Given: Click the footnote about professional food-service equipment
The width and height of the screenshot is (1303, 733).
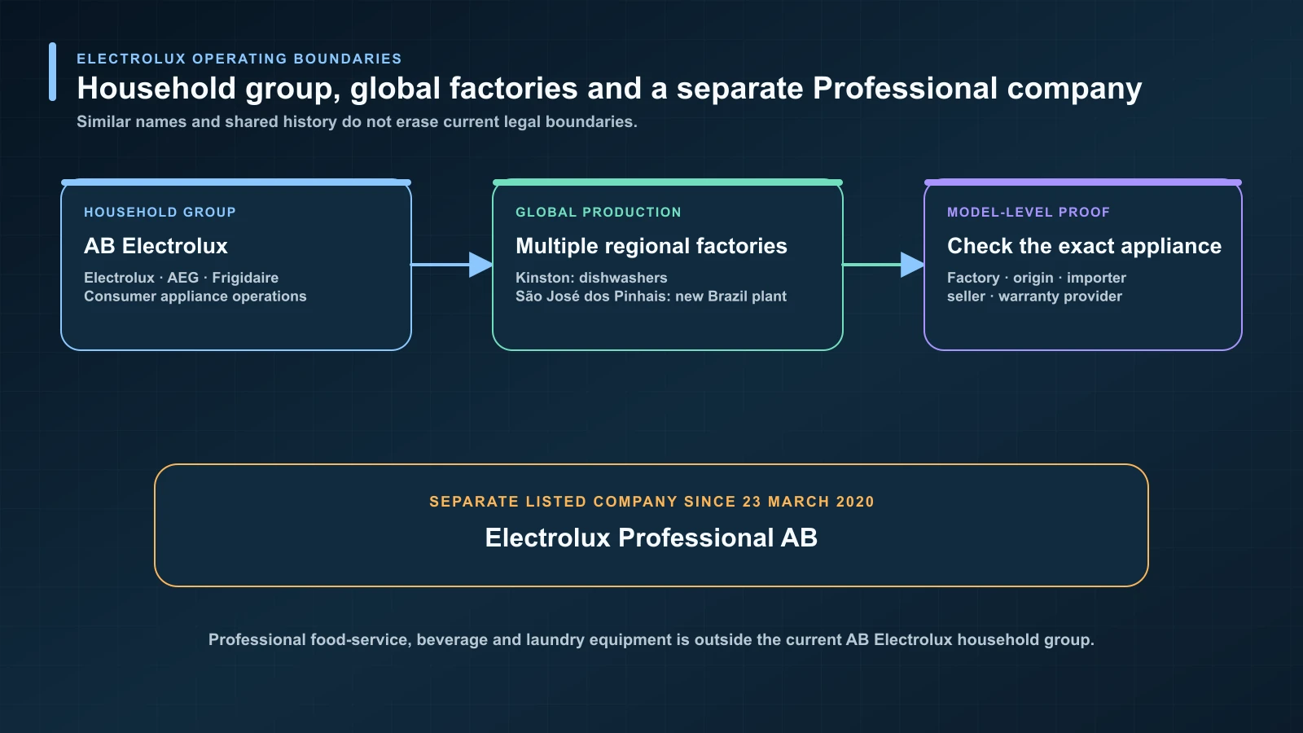Looking at the screenshot, I should (x=651, y=640).
